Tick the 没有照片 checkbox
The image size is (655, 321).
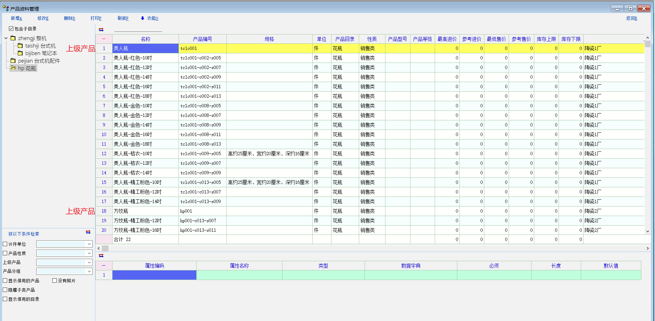(54, 281)
